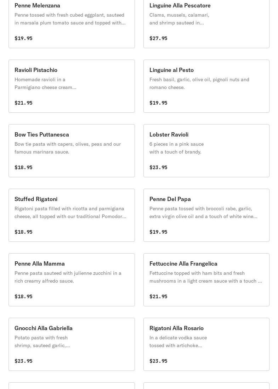Image resolution: width=278 pixels, height=389 pixels.
Task: Open the Gnocchi Alla Gabriella item
Action: 44,328
